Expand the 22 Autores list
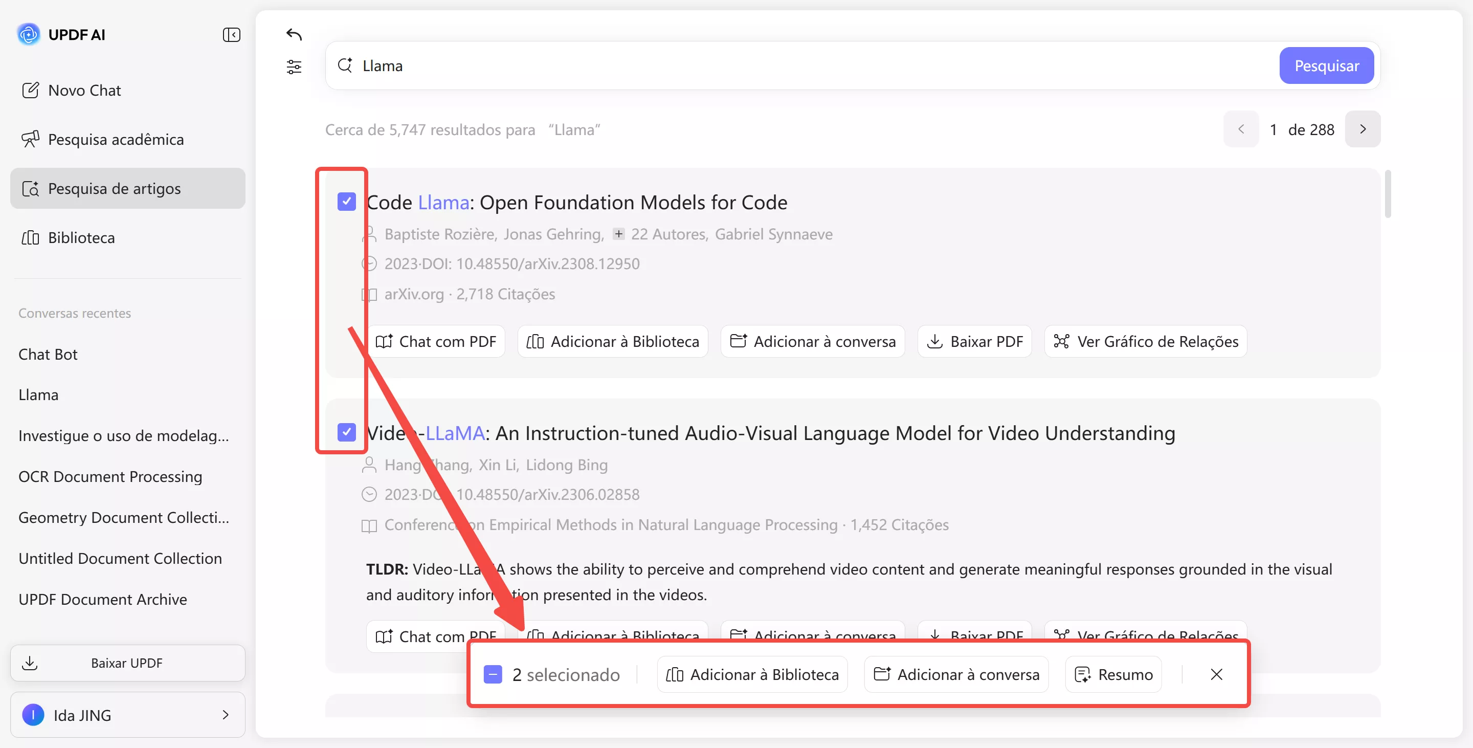This screenshot has height=748, width=1473. (x=619, y=234)
